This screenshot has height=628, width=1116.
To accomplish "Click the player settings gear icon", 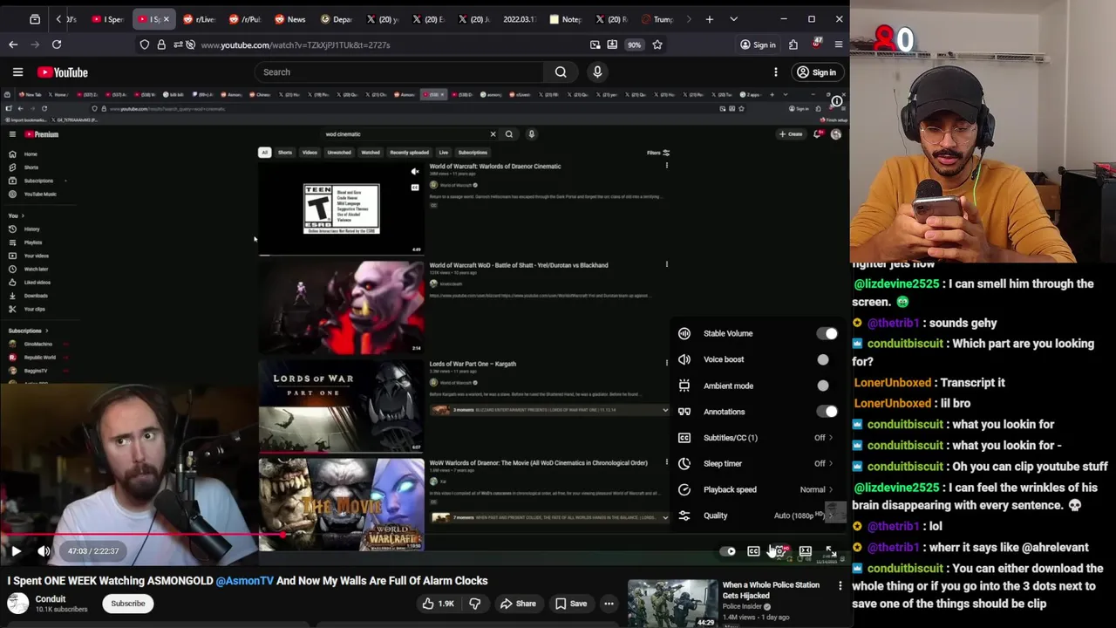I will click(x=779, y=551).
